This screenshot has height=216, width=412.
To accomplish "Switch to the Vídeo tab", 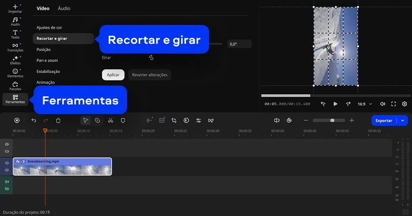I will tap(43, 8).
